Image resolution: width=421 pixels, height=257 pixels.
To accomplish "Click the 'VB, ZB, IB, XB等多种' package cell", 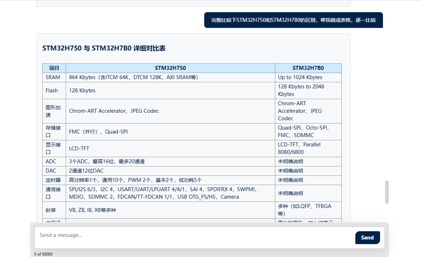I will (x=93, y=210).
